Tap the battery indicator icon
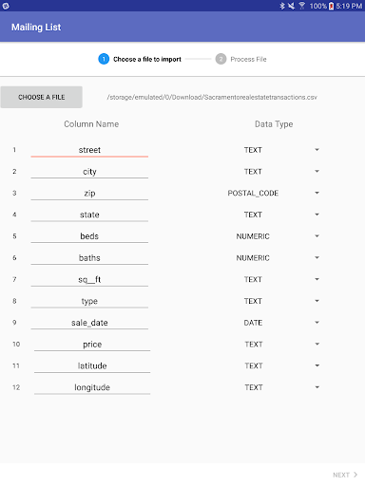Screen dimensions: 365x486 [x=331, y=6]
